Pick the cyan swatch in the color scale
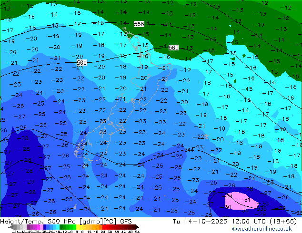Image resolution: width=302 pixels, height=233 pixels. pos(58,227)
